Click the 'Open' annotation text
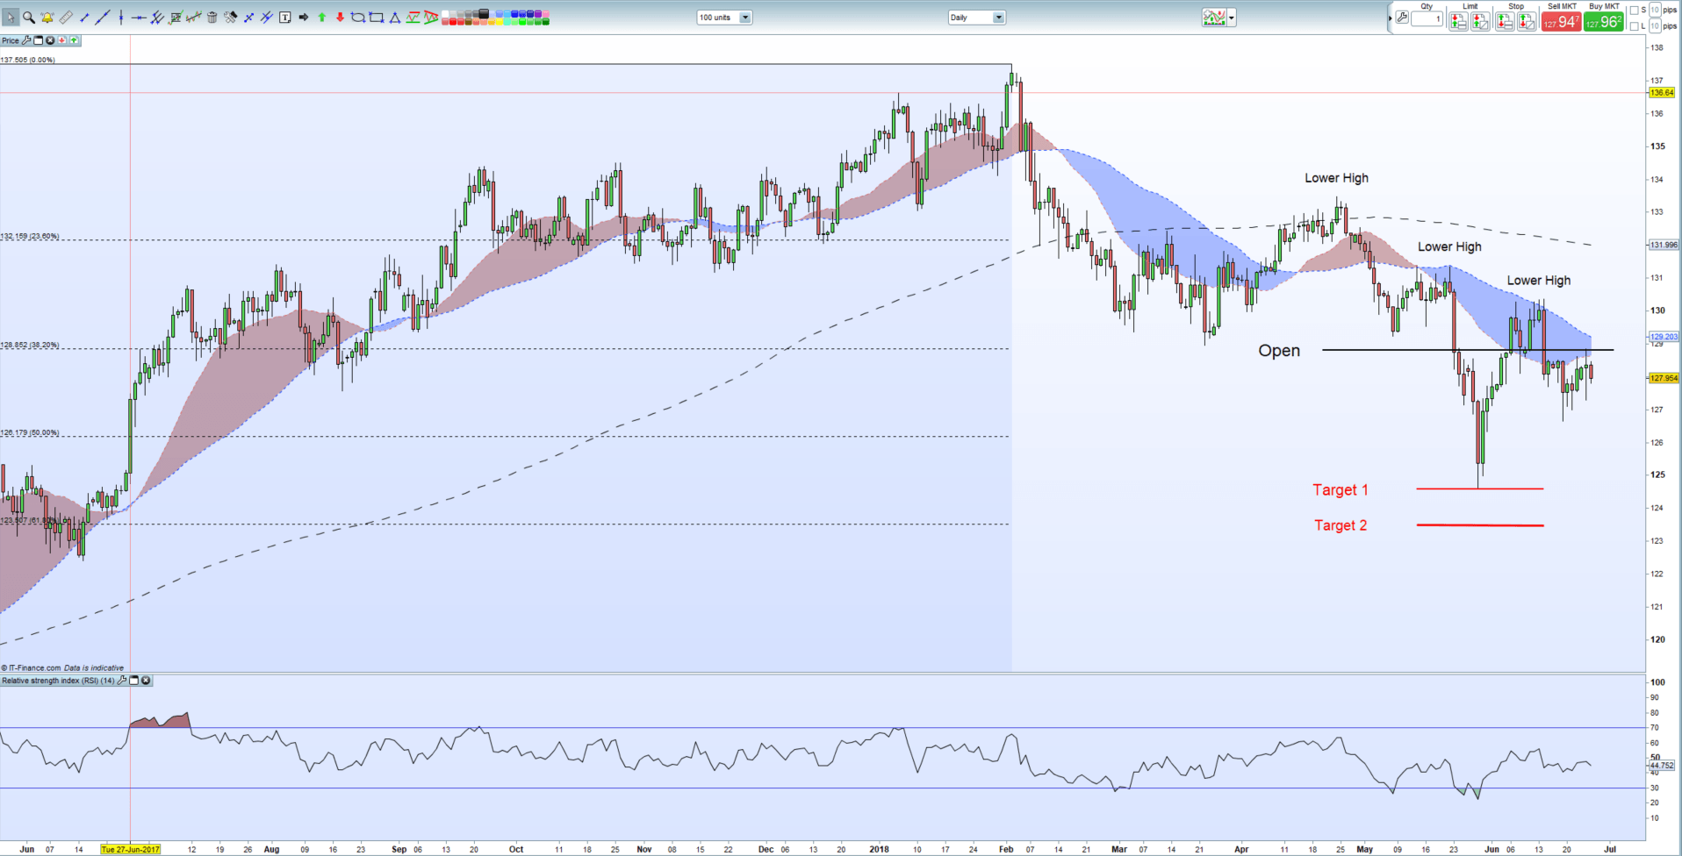The image size is (1682, 856). pyautogui.click(x=1279, y=351)
